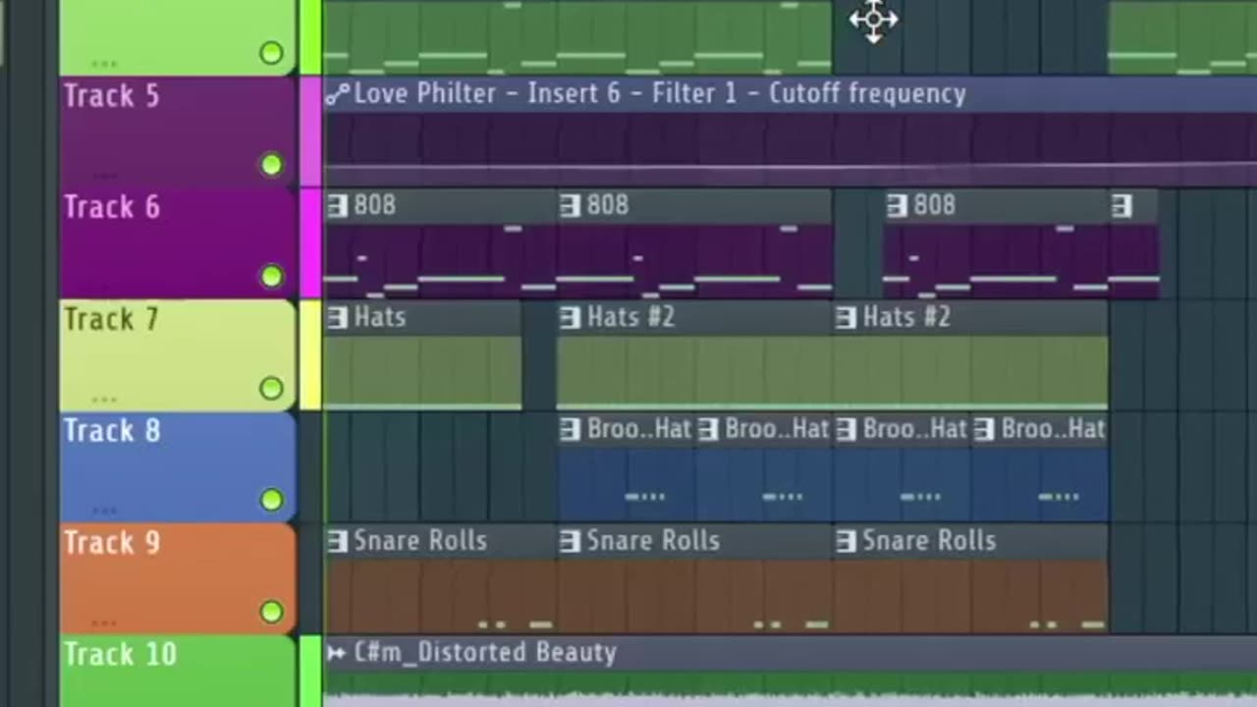Viewport: 1257px width, 707px height.
Task: Select the Love Philter Cutoff frequency clip title
Action: click(660, 94)
